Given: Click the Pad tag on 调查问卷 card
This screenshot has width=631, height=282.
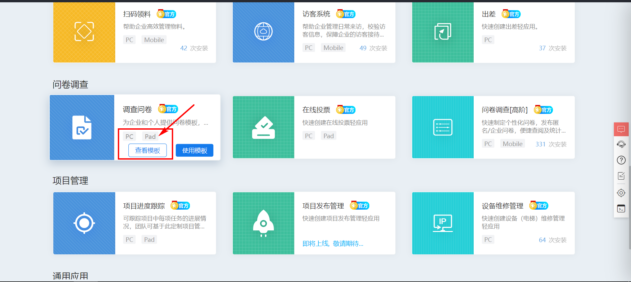Looking at the screenshot, I should [150, 137].
